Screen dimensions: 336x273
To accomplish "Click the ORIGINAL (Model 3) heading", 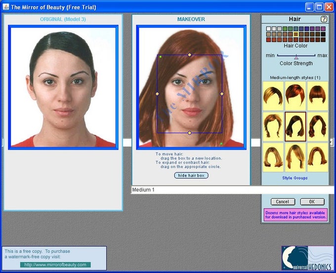I will [63, 19].
